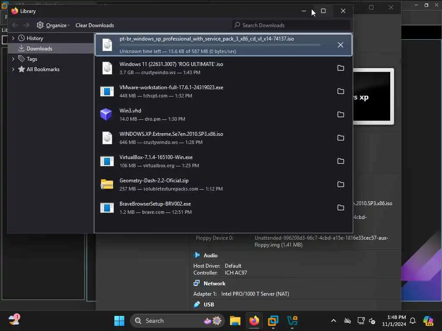Viewport: 442px width, 331px height.
Task: Expand the Tags tree node
Action: pos(13,59)
